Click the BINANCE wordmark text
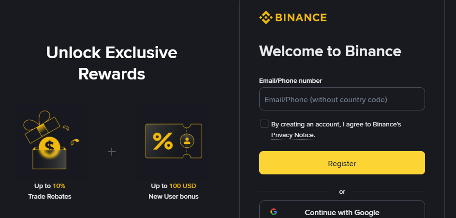This screenshot has height=218, width=456. pos(301,17)
